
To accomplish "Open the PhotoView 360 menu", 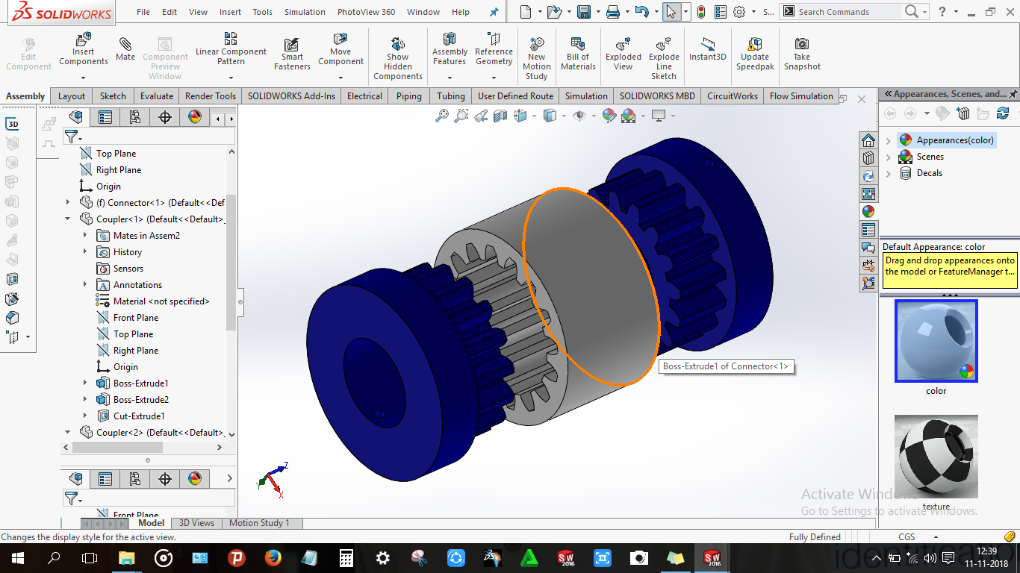I will (x=366, y=12).
